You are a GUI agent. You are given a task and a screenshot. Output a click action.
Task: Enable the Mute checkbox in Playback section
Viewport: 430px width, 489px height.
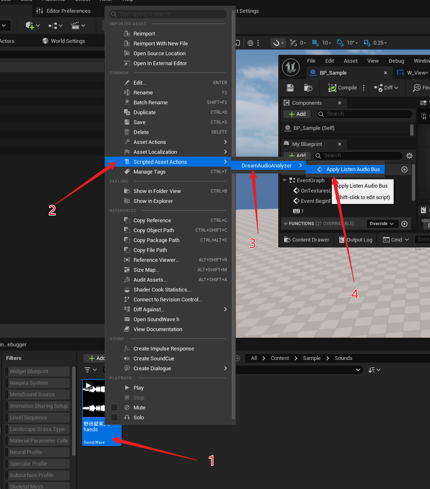(x=114, y=407)
